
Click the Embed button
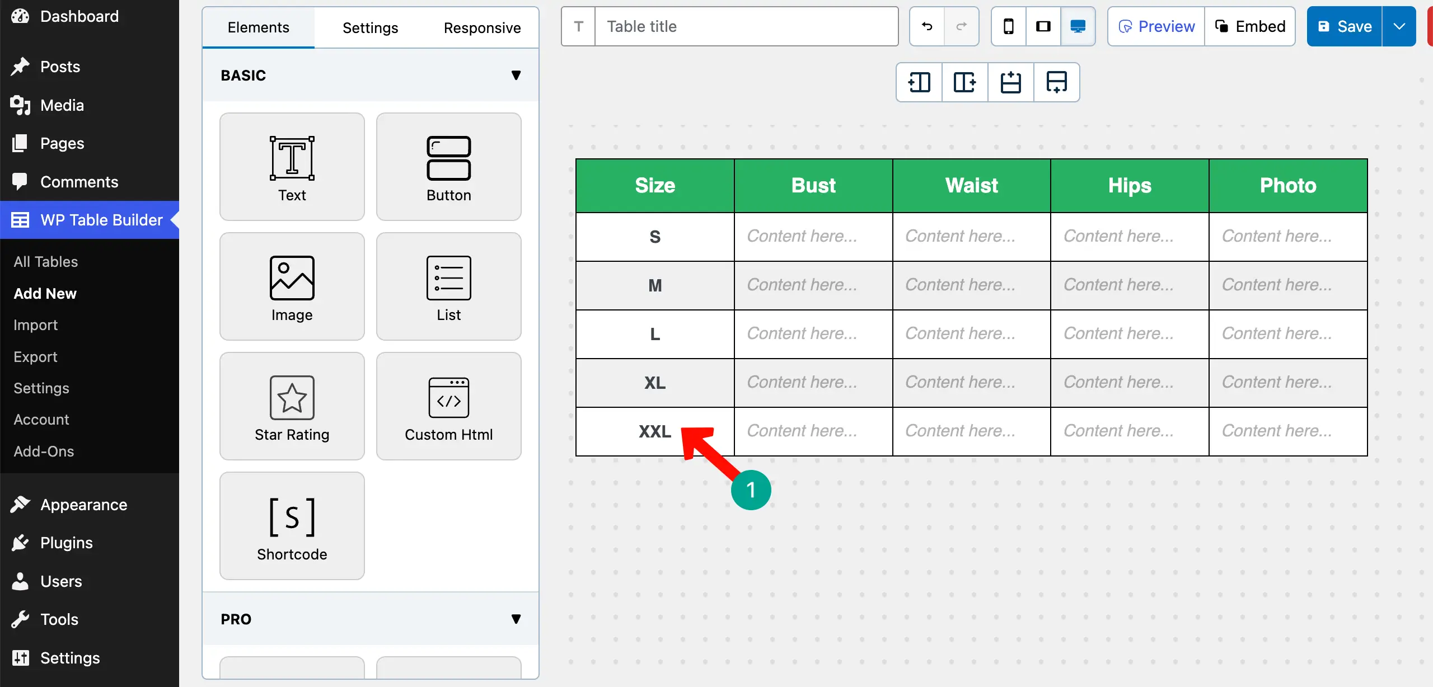[1251, 26]
